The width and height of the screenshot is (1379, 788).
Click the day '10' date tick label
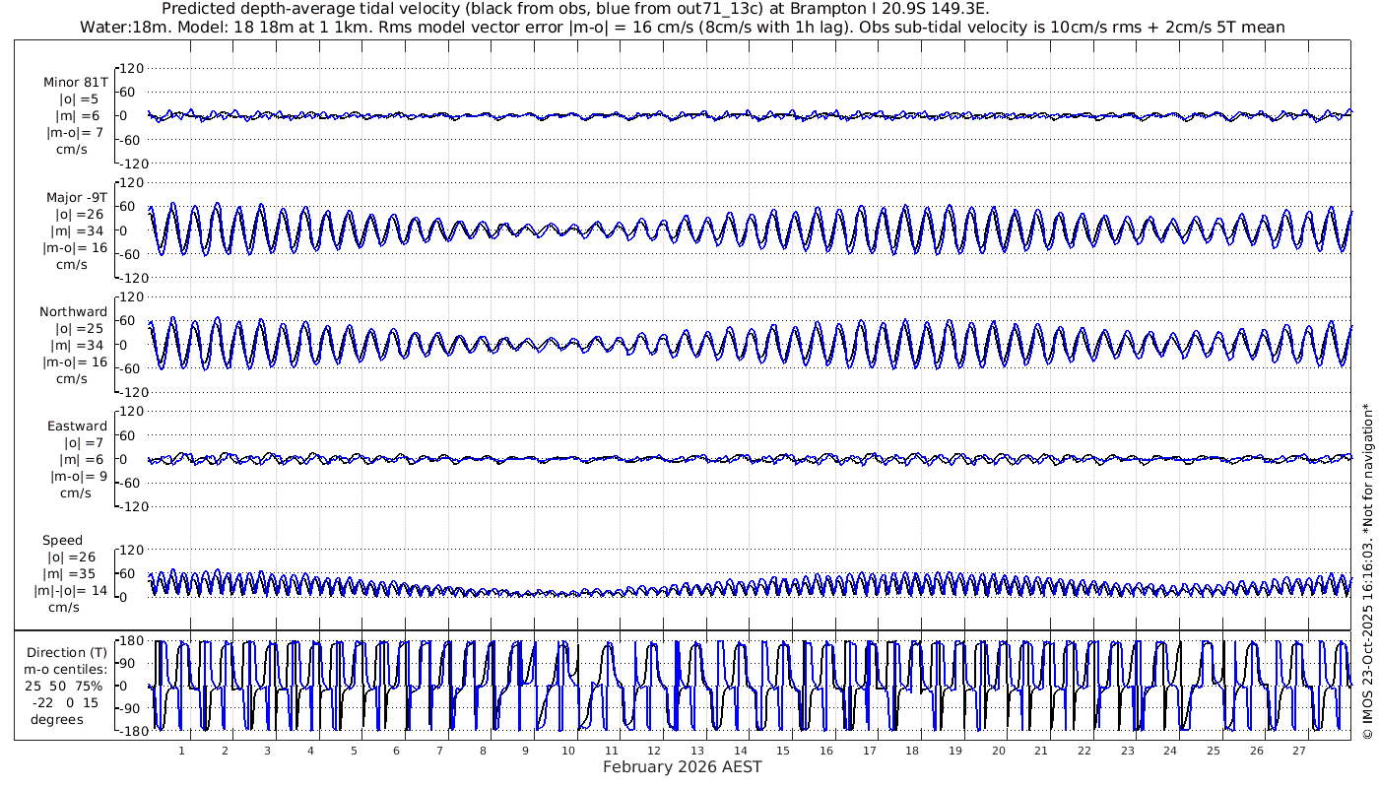click(x=568, y=751)
